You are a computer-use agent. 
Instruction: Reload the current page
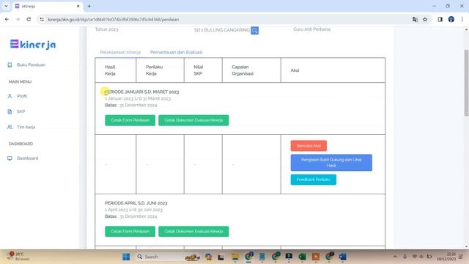[x=29, y=20]
